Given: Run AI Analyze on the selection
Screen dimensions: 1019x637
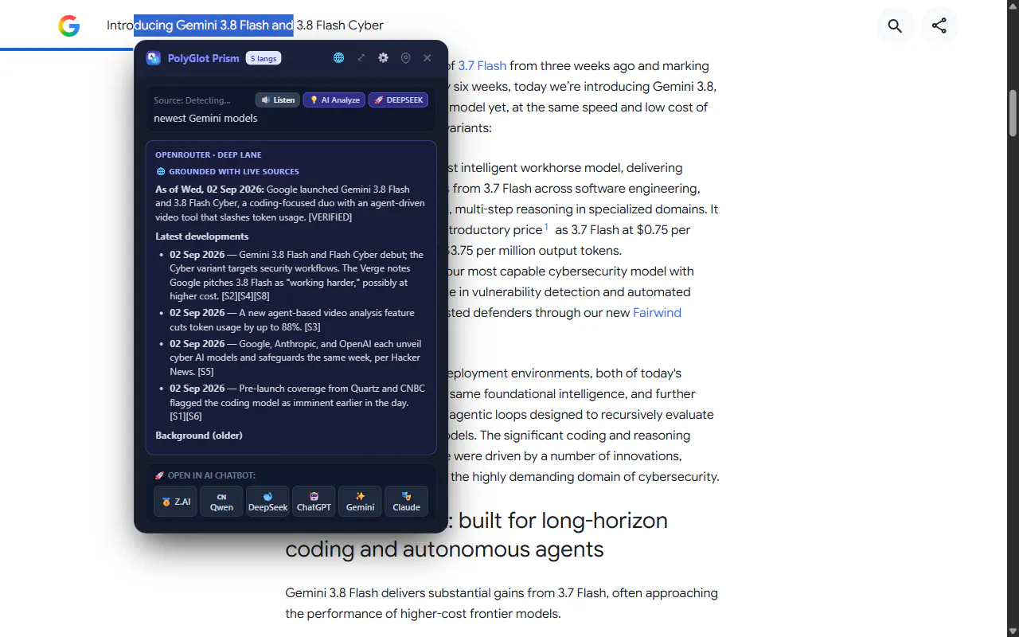Looking at the screenshot, I should (x=334, y=100).
